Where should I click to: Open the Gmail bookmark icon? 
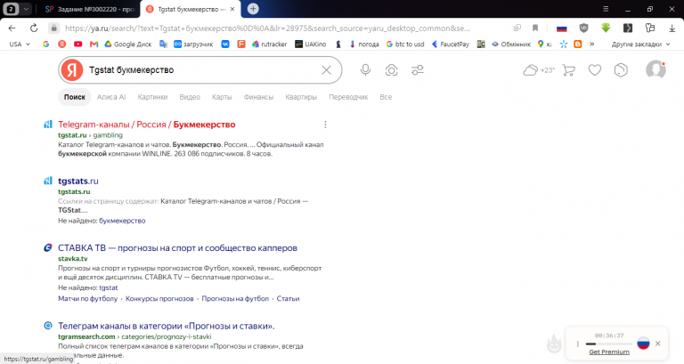[x=94, y=44]
